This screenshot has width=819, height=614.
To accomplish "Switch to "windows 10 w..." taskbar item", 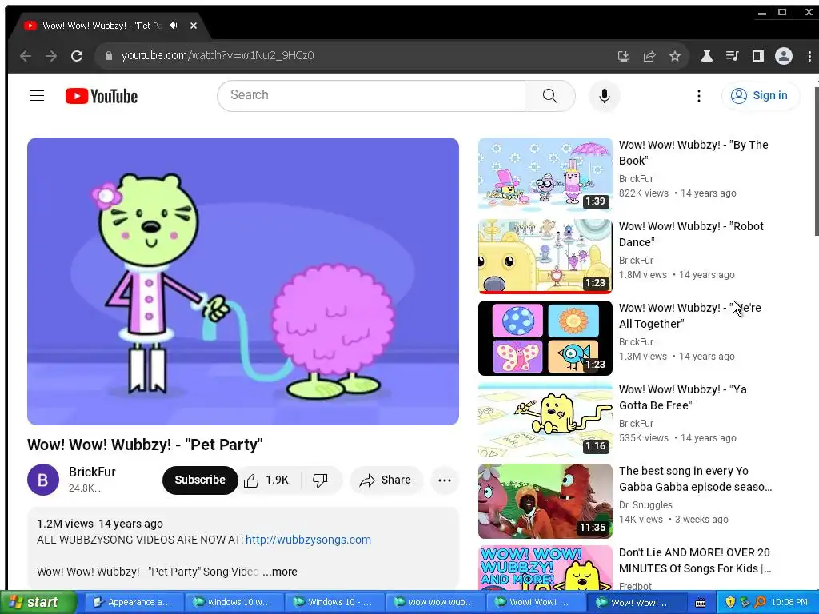I will point(234,602).
